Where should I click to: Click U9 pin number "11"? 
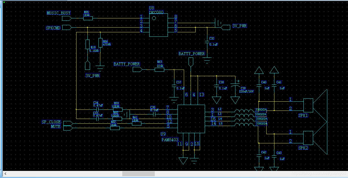pos(179,144)
